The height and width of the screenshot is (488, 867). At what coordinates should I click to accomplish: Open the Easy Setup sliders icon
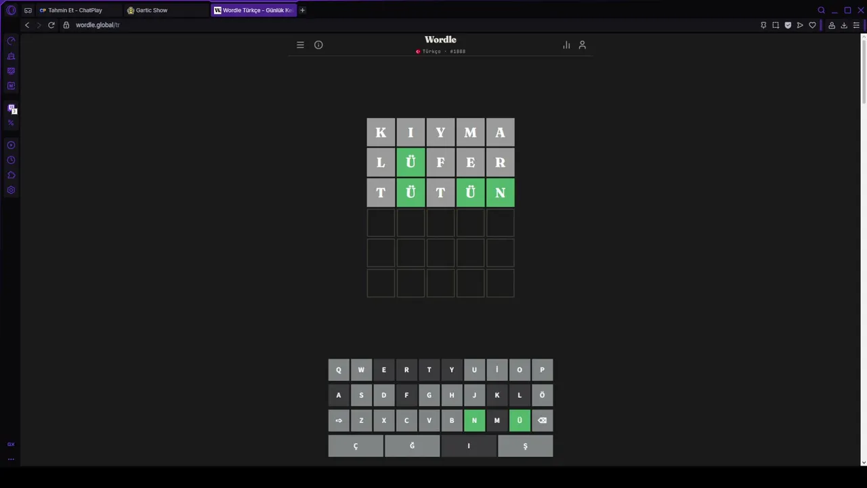pyautogui.click(x=856, y=25)
